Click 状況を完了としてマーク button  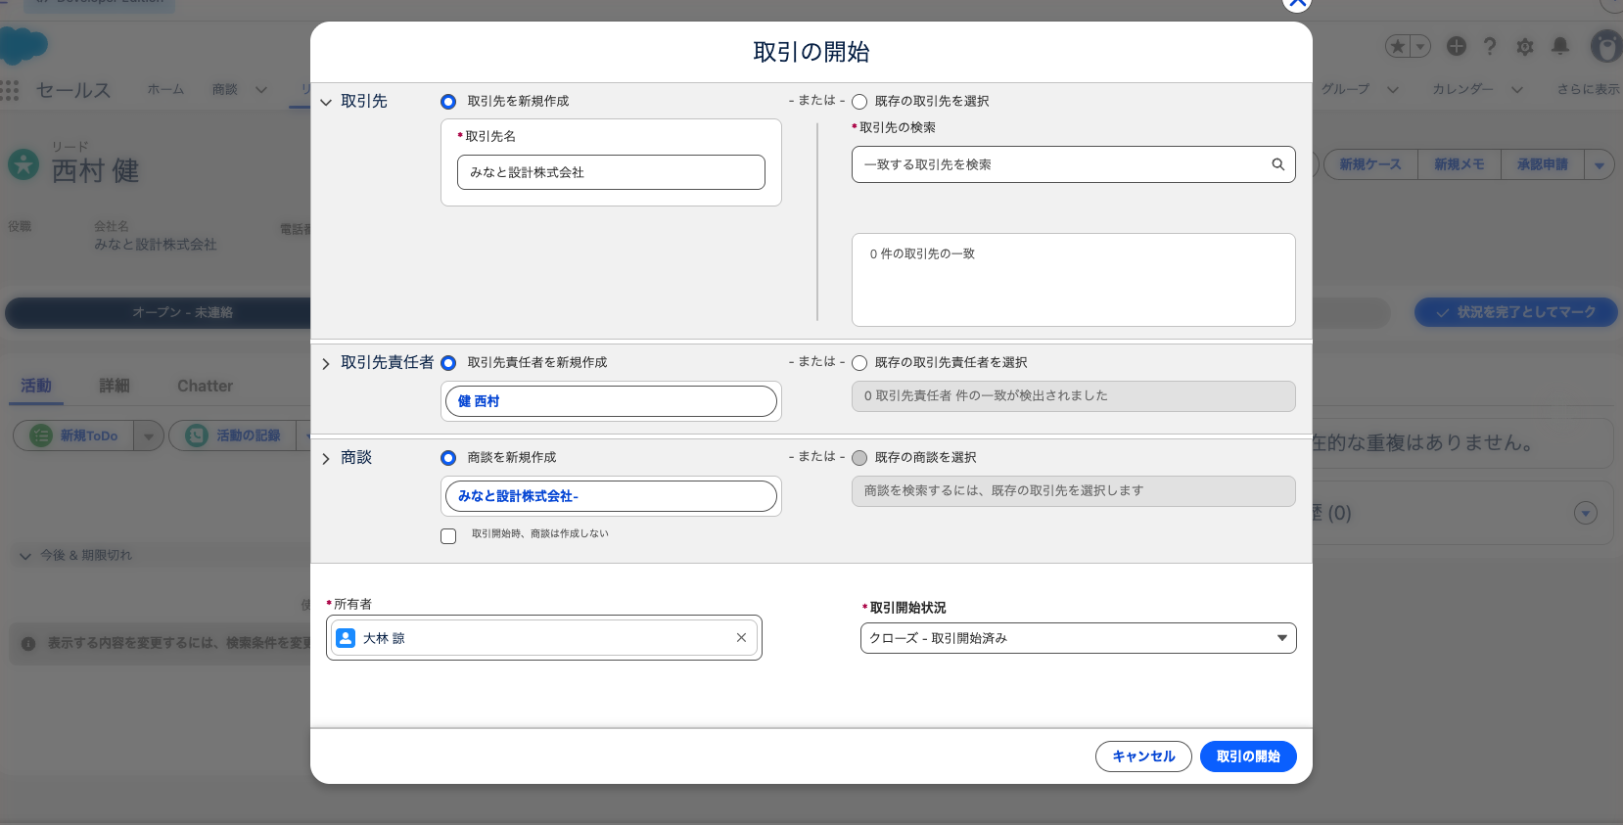tap(1516, 312)
